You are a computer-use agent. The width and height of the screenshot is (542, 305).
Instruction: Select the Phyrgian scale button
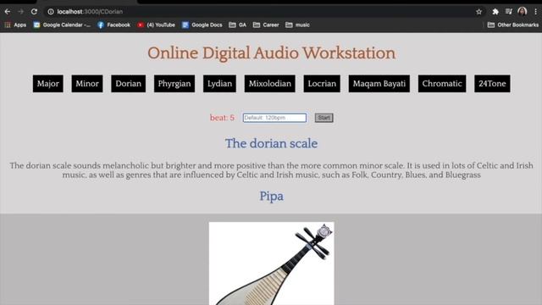point(174,84)
